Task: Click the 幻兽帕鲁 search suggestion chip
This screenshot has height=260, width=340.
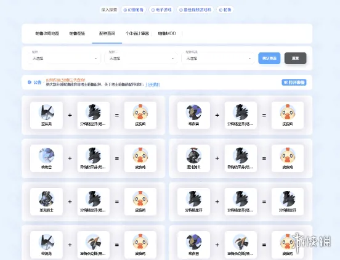Action: point(134,10)
